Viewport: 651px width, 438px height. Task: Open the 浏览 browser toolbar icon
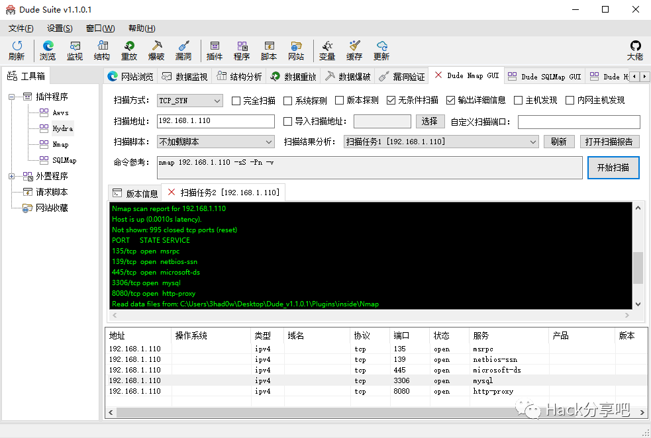click(x=48, y=50)
